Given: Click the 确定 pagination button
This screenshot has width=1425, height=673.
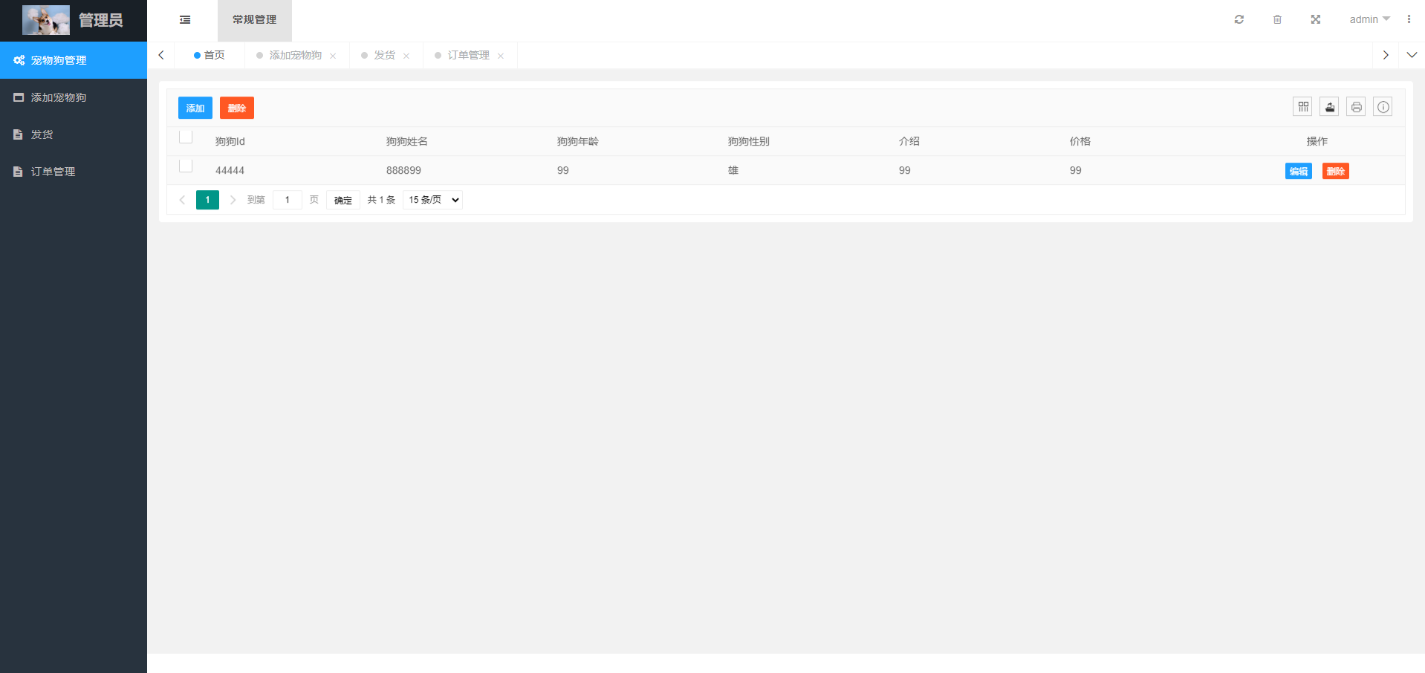Looking at the screenshot, I should 343,200.
